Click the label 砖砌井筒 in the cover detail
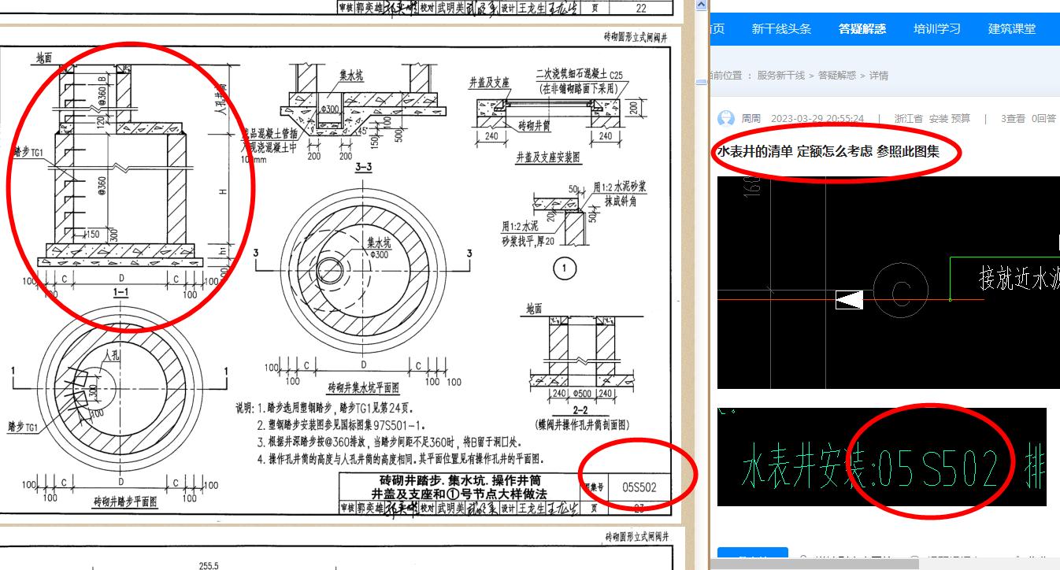1060x570 pixels. coord(533,126)
